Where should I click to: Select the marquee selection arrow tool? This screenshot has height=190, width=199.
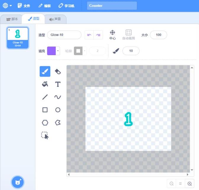pos(45,136)
